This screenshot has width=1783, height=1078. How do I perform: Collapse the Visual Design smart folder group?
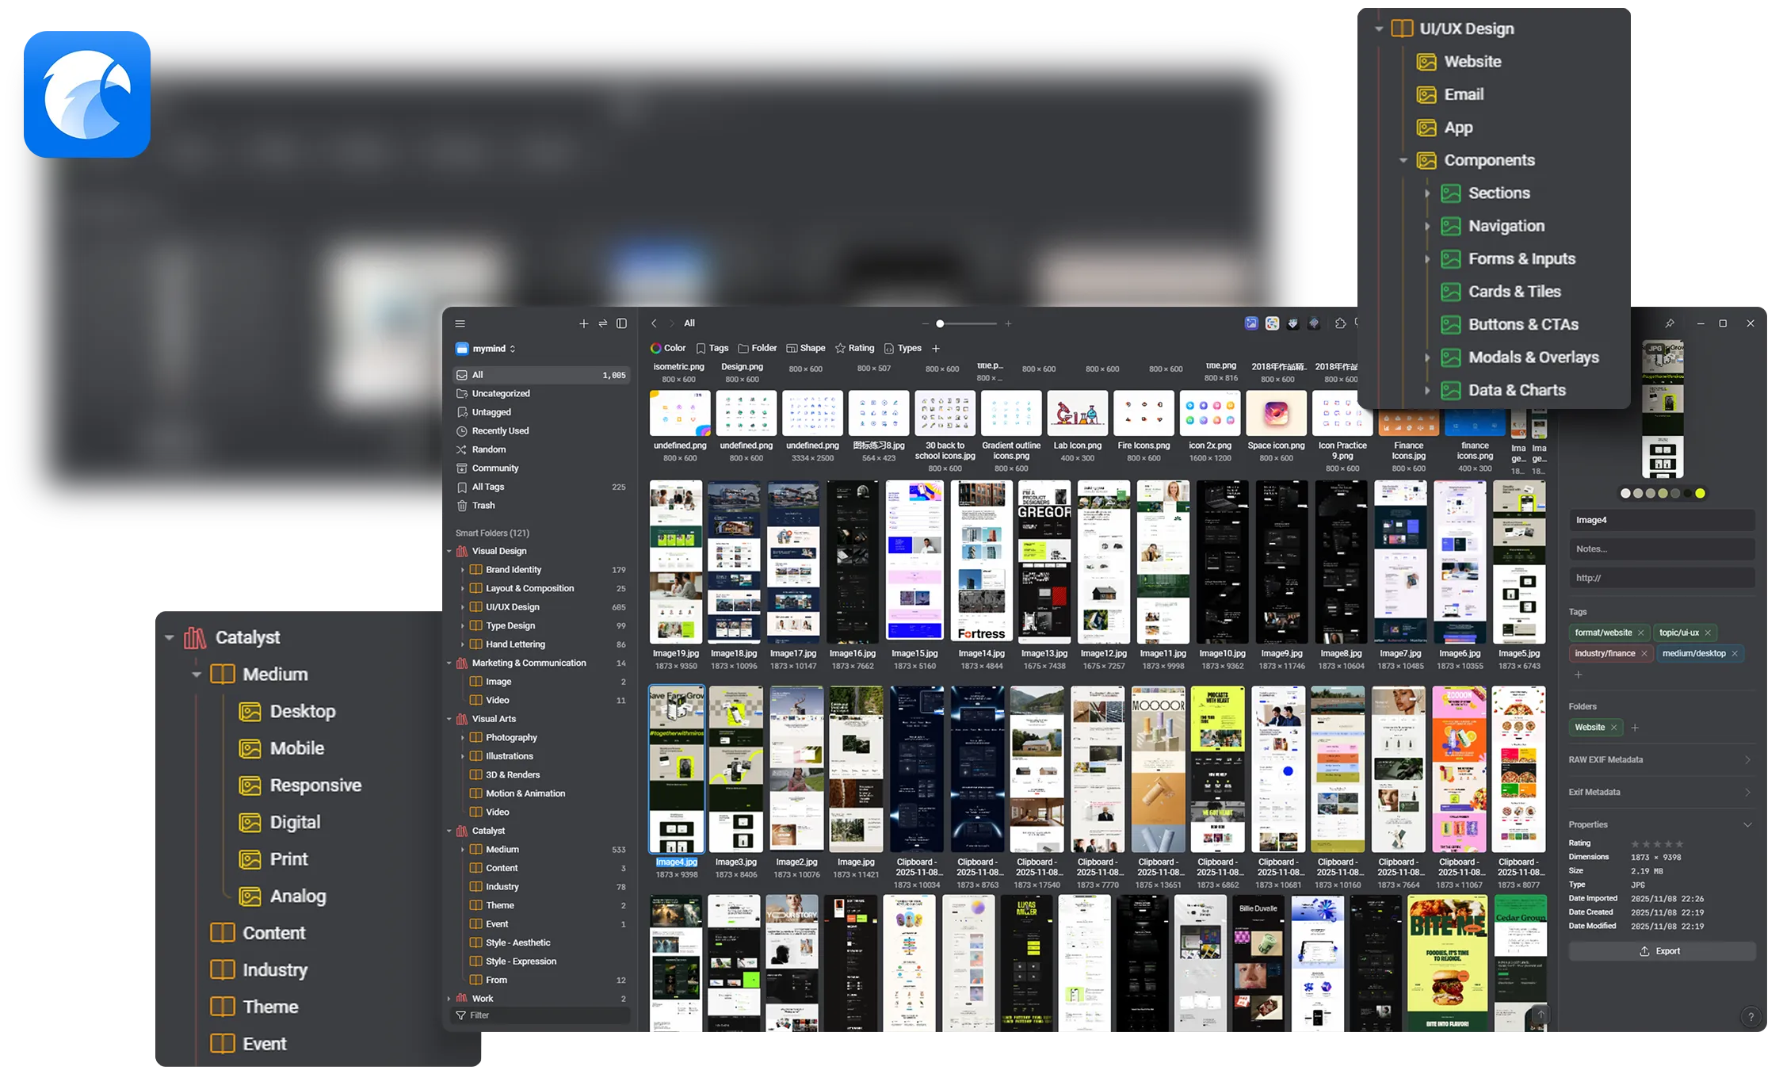449,552
